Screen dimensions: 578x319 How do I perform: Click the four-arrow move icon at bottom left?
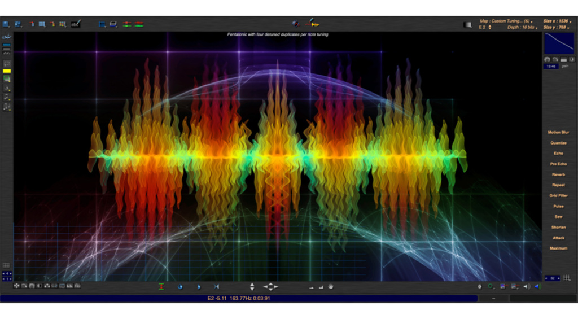16,286
